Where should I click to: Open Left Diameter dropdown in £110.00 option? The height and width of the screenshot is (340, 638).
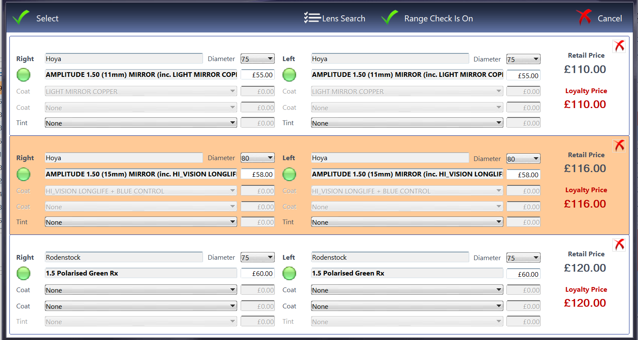click(523, 59)
